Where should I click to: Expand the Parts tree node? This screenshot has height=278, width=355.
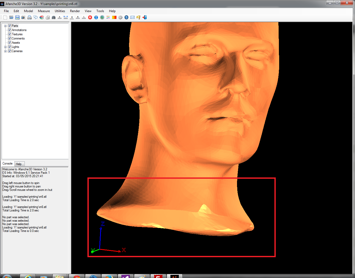[5, 26]
